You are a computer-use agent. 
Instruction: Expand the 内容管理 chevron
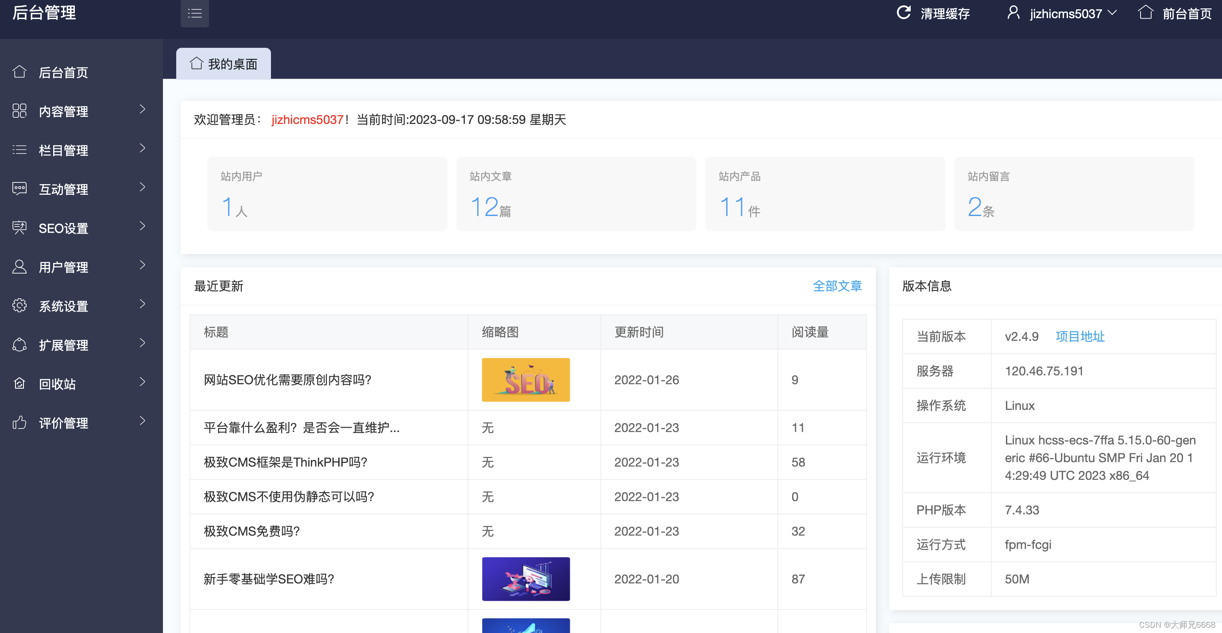click(142, 109)
